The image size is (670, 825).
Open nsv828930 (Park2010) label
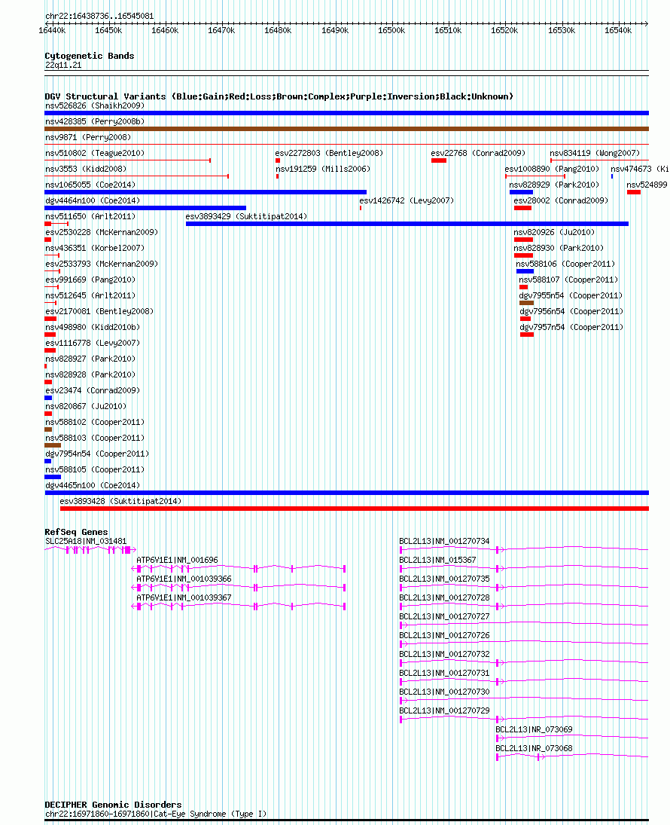(559, 248)
